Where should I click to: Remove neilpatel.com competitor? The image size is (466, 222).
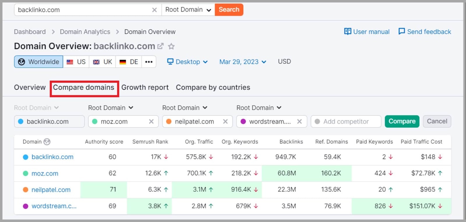[x=225, y=121]
